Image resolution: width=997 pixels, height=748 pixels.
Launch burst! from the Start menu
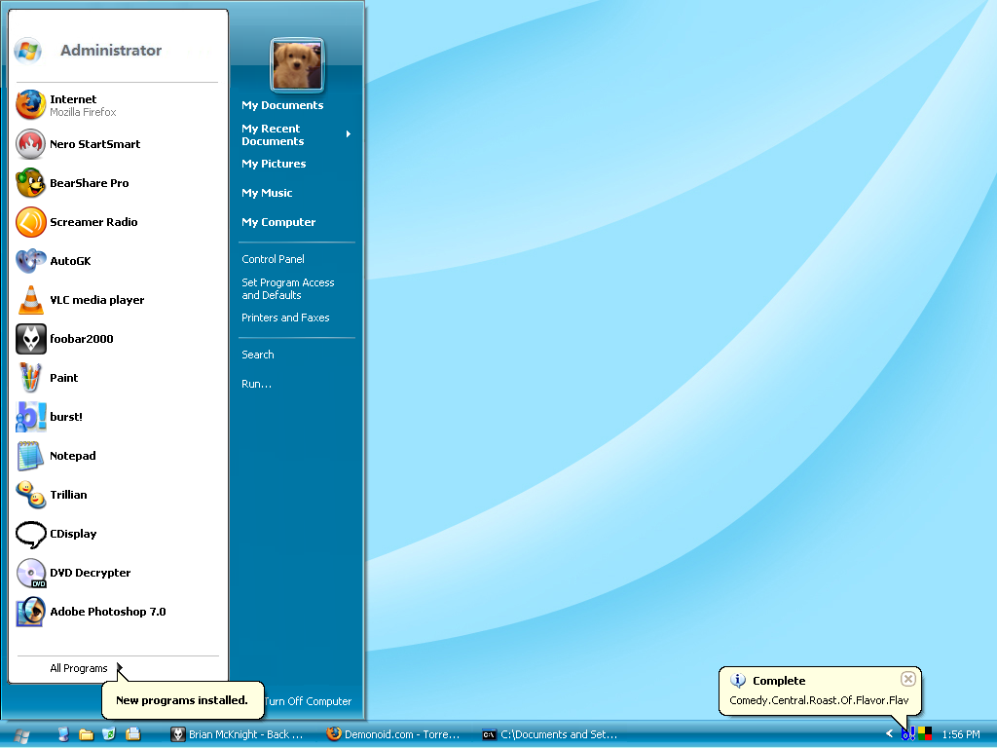[118, 417]
